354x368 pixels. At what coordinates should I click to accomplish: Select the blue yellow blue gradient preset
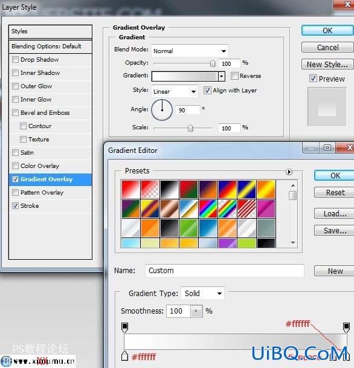(x=246, y=189)
